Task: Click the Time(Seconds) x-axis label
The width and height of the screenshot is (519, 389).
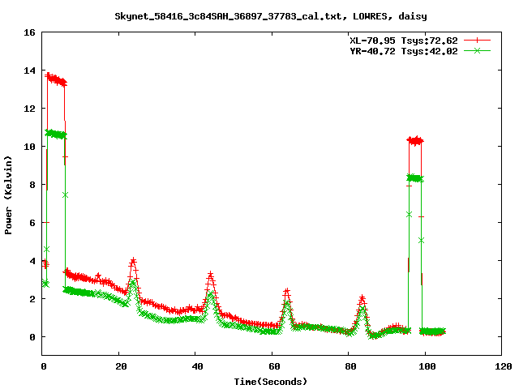Action: [x=270, y=382]
